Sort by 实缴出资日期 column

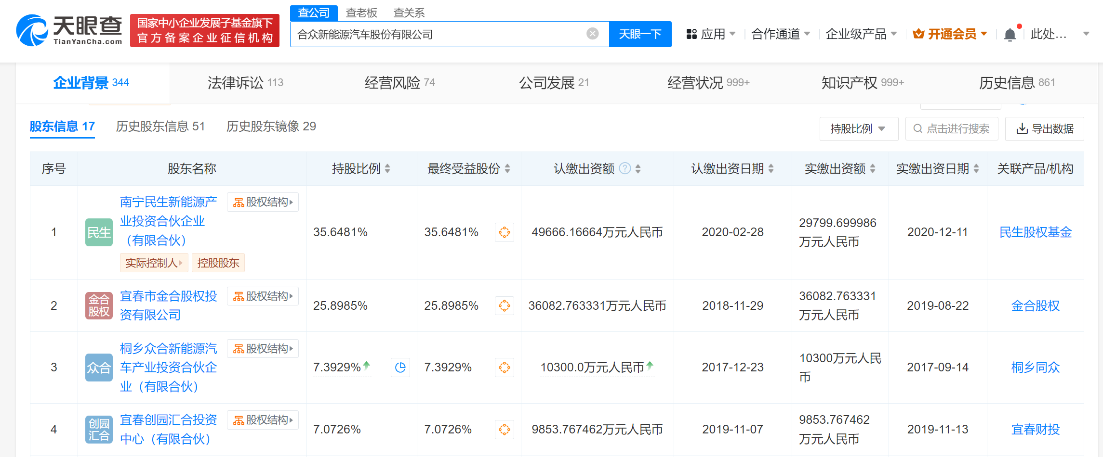976,168
